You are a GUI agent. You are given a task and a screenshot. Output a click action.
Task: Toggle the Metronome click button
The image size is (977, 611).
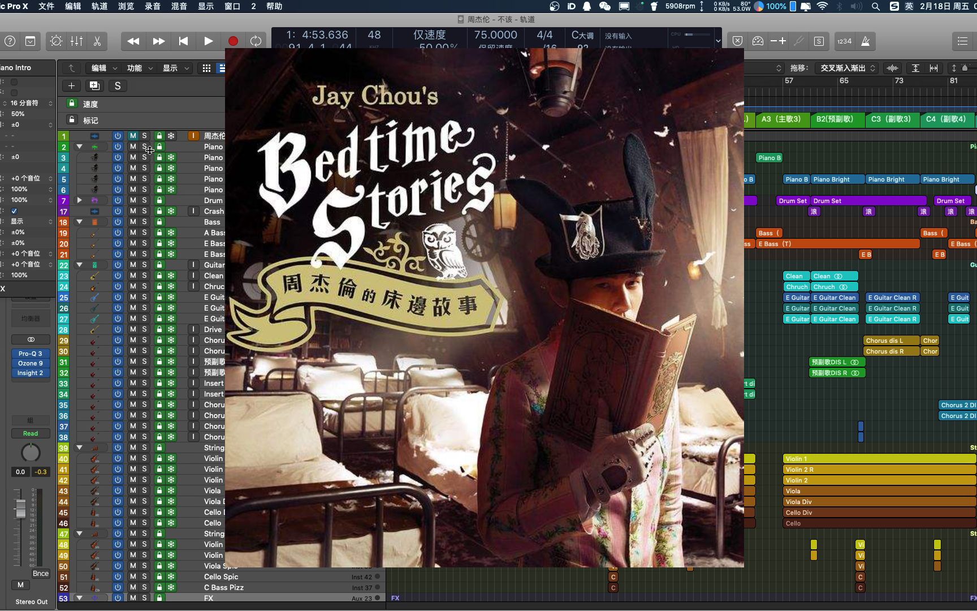tap(866, 41)
